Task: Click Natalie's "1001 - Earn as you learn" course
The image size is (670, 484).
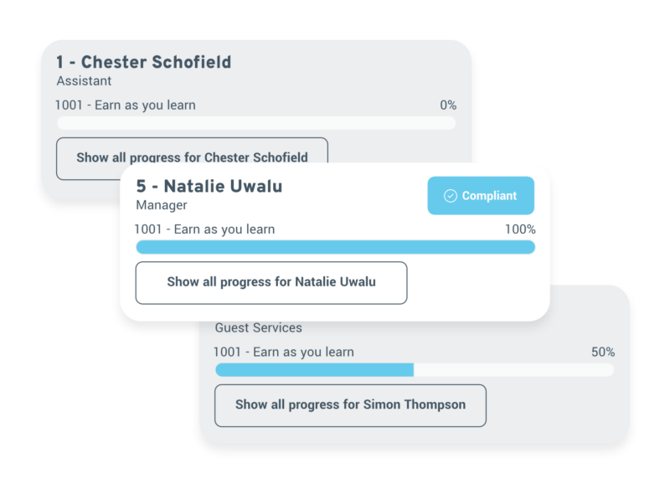Action: [204, 229]
